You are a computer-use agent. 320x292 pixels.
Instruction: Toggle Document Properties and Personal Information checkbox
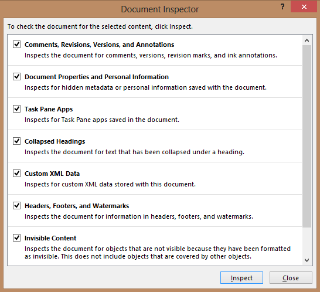pos(17,77)
